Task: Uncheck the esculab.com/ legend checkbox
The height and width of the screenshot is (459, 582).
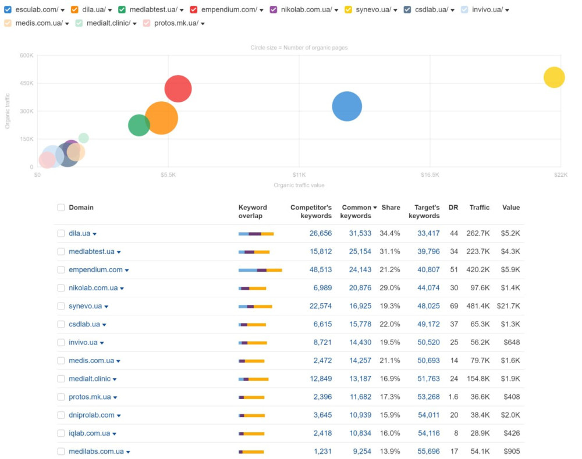Action: click(8, 10)
